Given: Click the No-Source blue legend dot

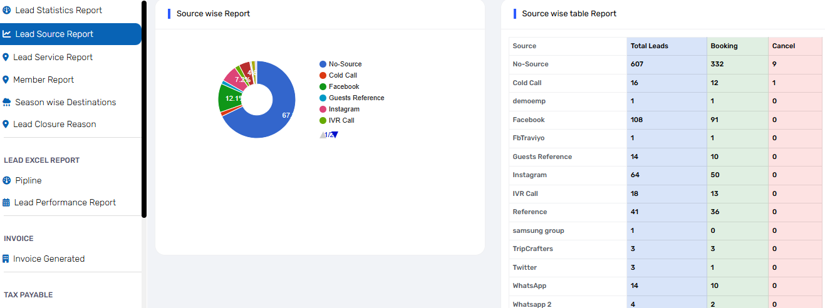Looking at the screenshot, I should (323, 64).
